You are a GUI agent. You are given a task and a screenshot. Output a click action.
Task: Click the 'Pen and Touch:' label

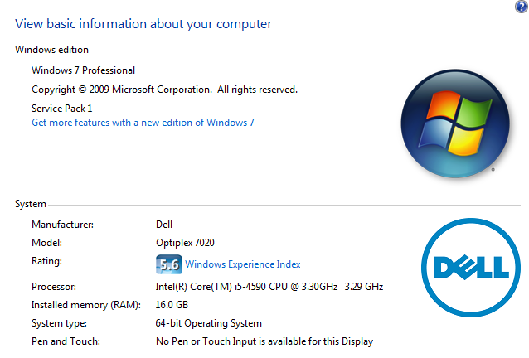point(66,341)
